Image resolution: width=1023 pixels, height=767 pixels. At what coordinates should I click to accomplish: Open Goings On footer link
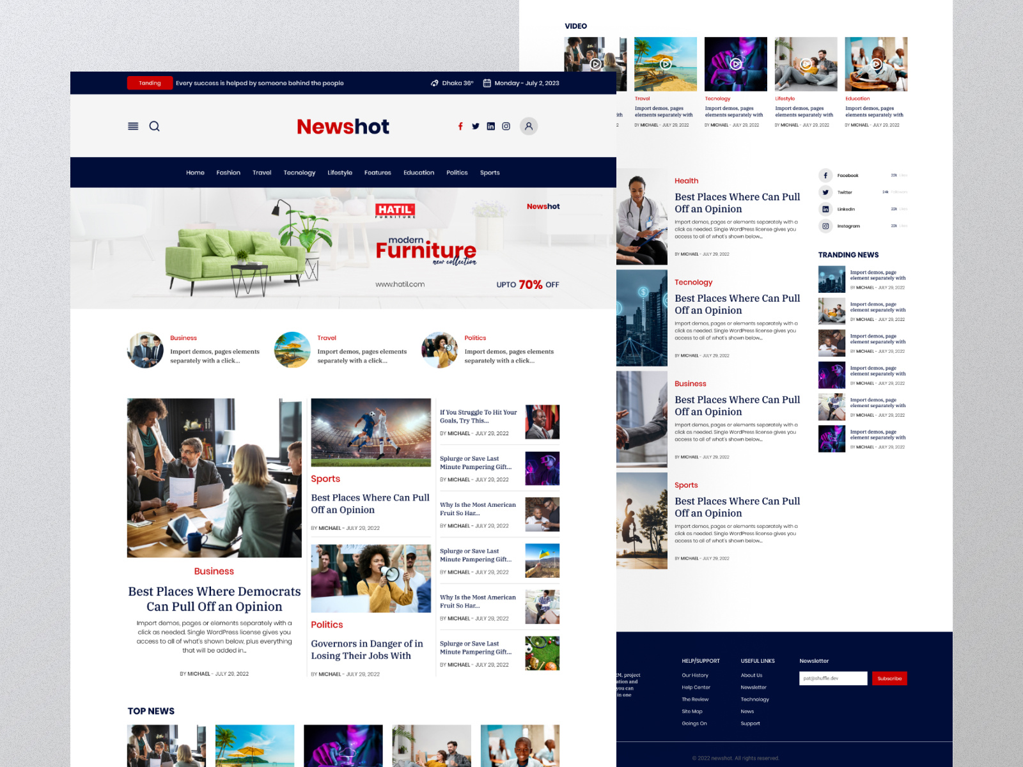click(x=694, y=724)
